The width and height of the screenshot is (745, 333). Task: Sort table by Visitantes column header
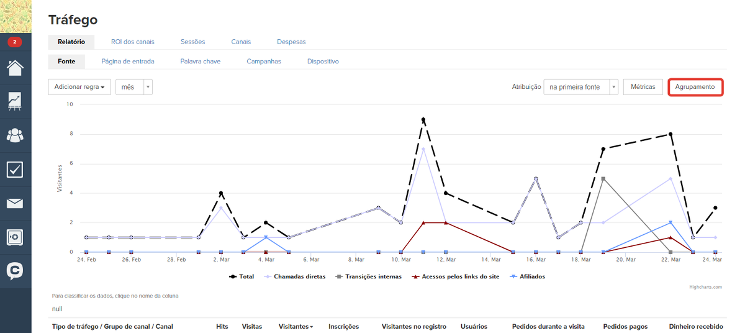295,326
